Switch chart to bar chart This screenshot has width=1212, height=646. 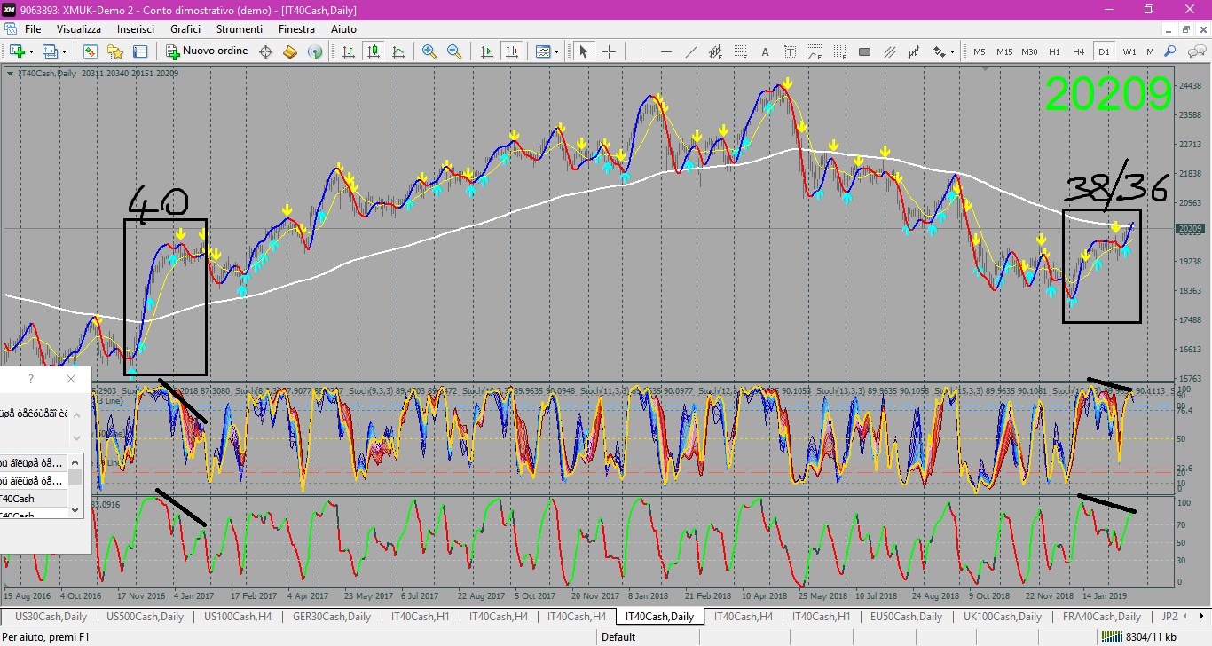[x=350, y=51]
